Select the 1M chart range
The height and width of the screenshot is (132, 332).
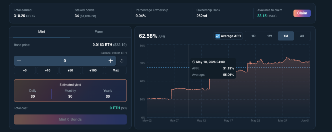point(286,36)
